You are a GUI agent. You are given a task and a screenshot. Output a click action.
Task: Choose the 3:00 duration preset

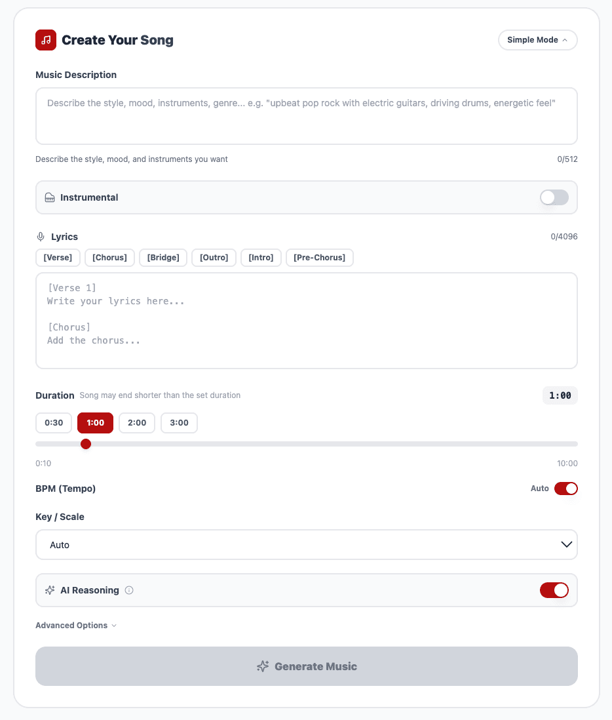coord(179,423)
